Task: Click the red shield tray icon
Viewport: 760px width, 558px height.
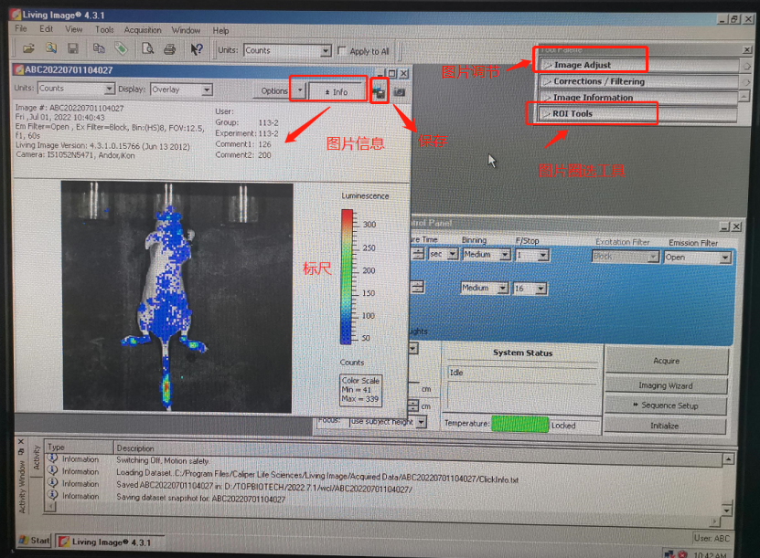Action: click(x=682, y=554)
